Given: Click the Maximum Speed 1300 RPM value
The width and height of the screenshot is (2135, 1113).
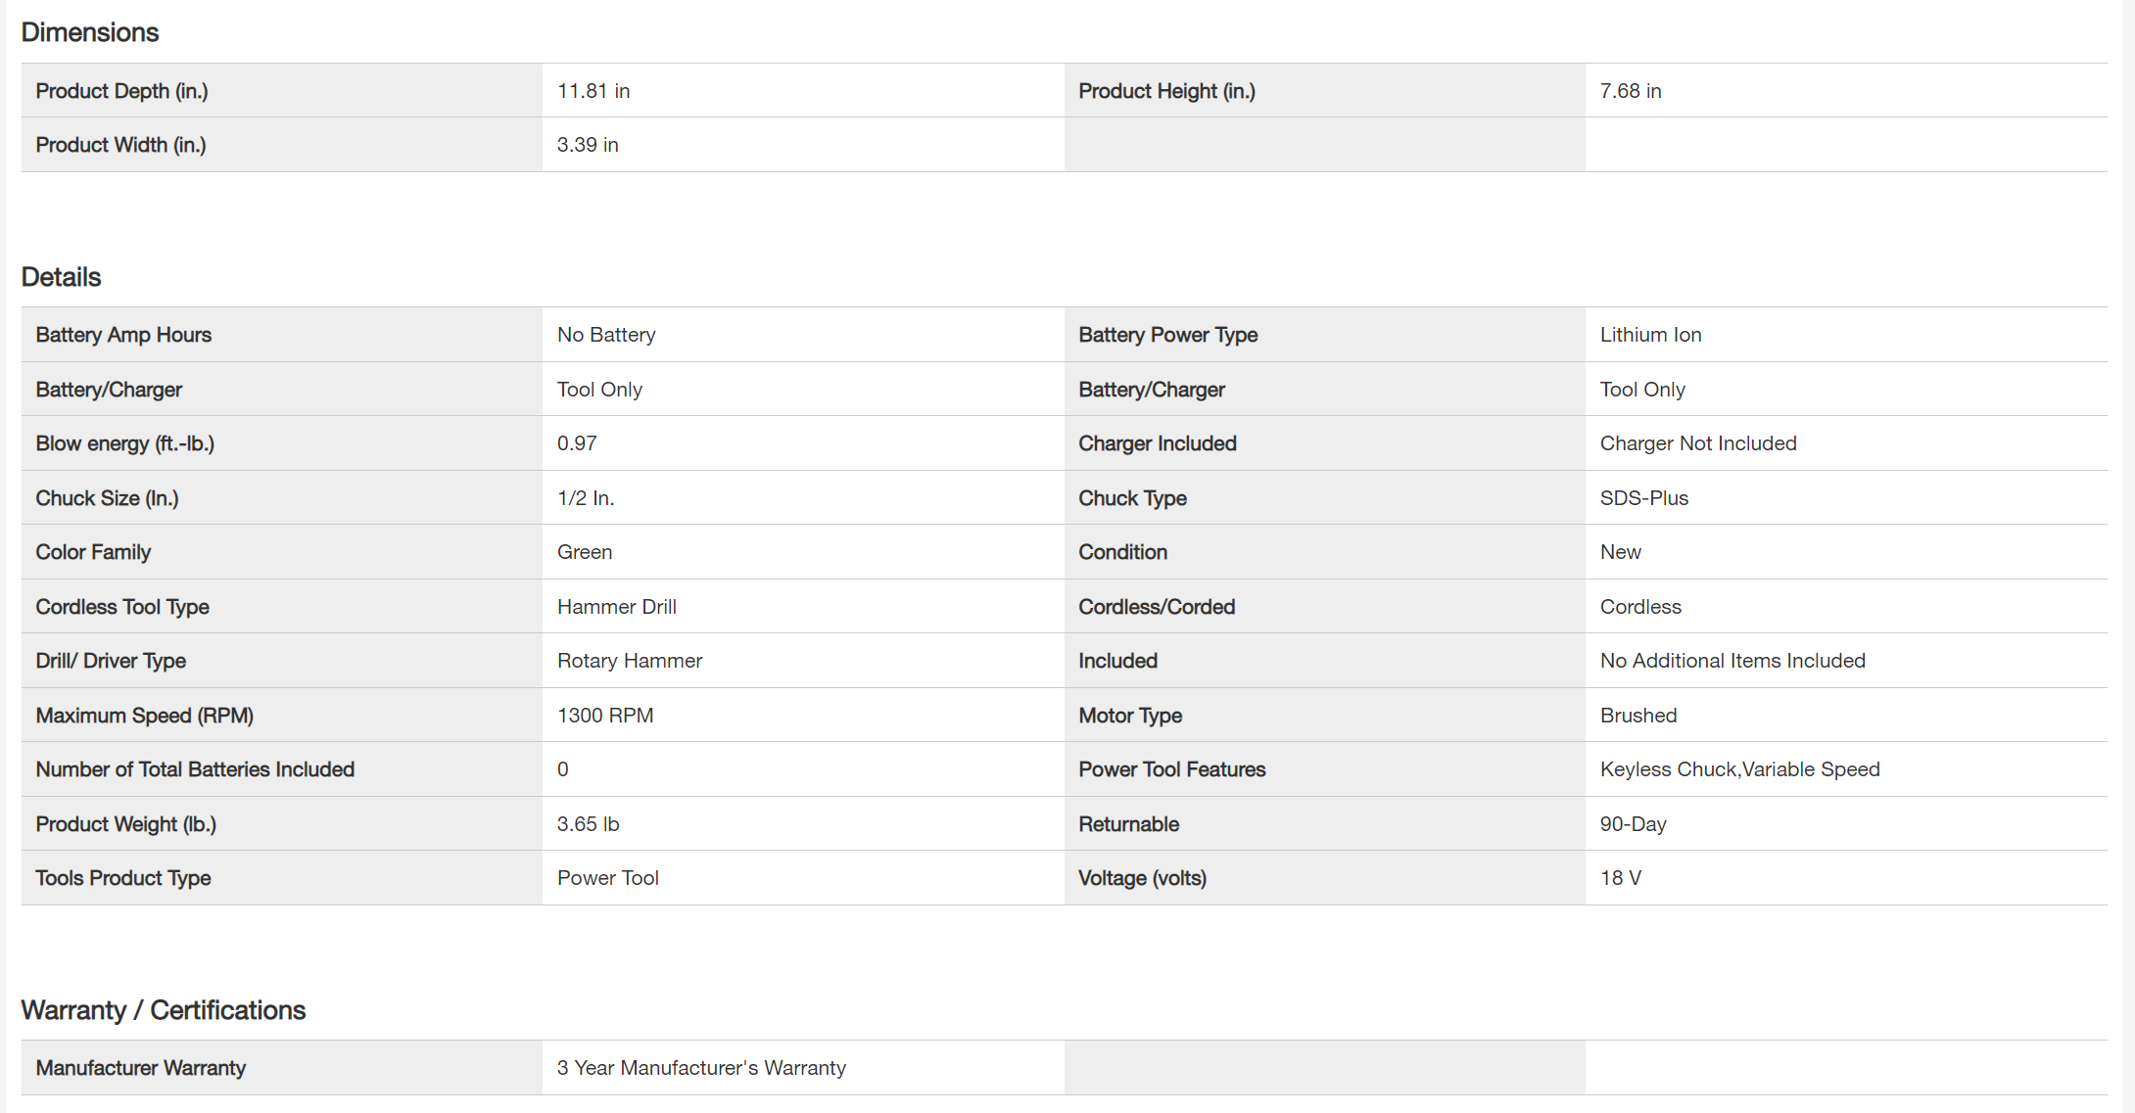Looking at the screenshot, I should pos(604,716).
